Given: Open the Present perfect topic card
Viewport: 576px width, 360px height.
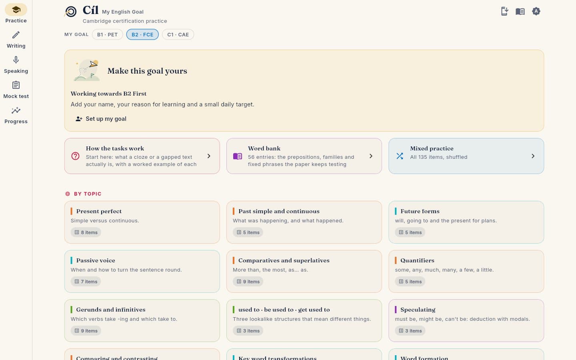Looking at the screenshot, I should tap(142, 222).
